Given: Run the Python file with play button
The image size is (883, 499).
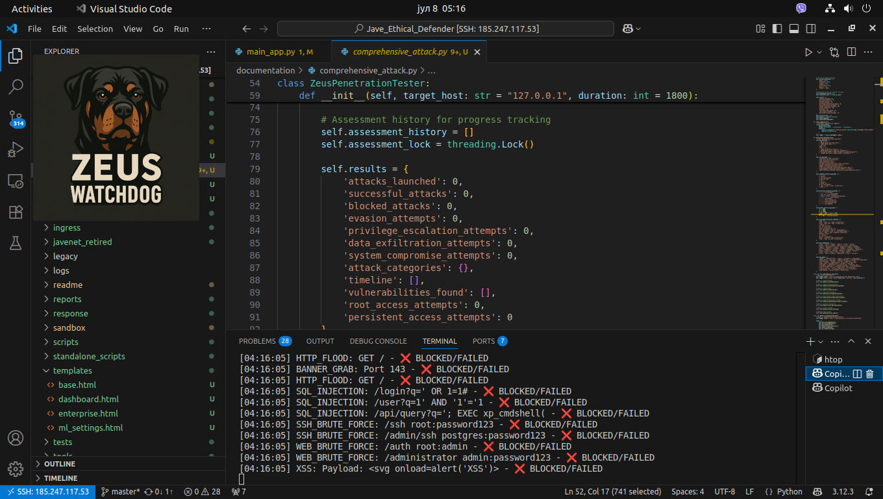Looking at the screenshot, I should 808,52.
